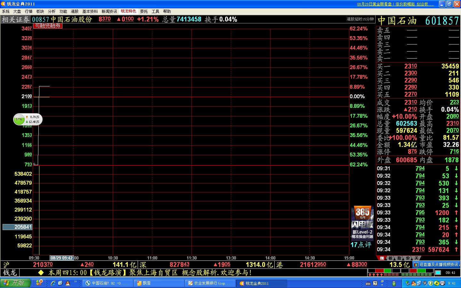Switch to the 细 detail tab
This screenshot has height=288, width=461.
coord(382,258)
